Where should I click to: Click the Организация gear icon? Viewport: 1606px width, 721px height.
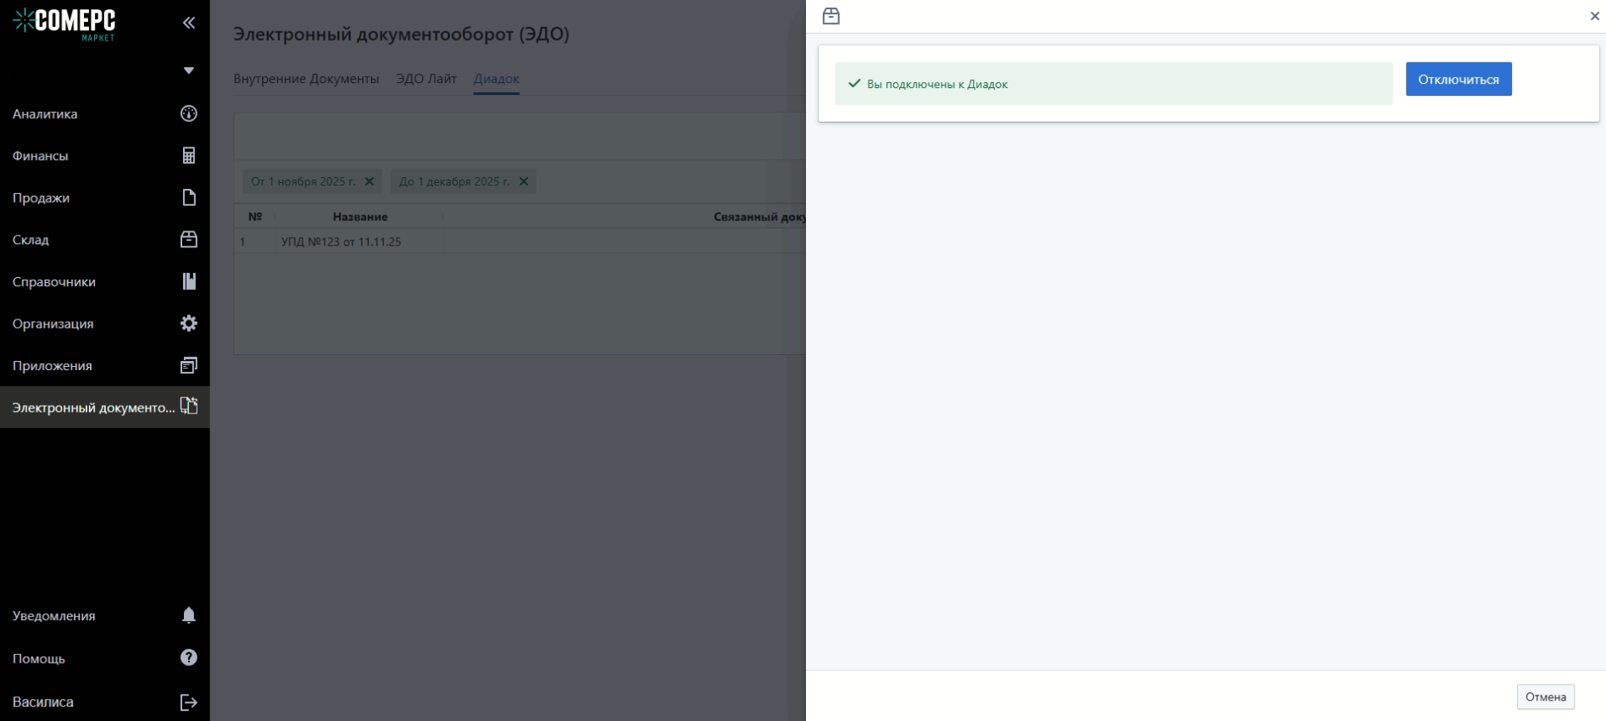(x=188, y=324)
